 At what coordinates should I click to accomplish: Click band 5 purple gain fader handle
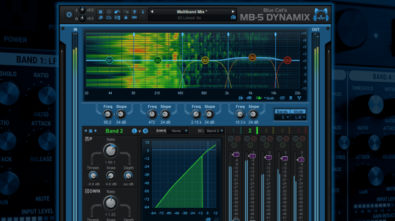301,160
